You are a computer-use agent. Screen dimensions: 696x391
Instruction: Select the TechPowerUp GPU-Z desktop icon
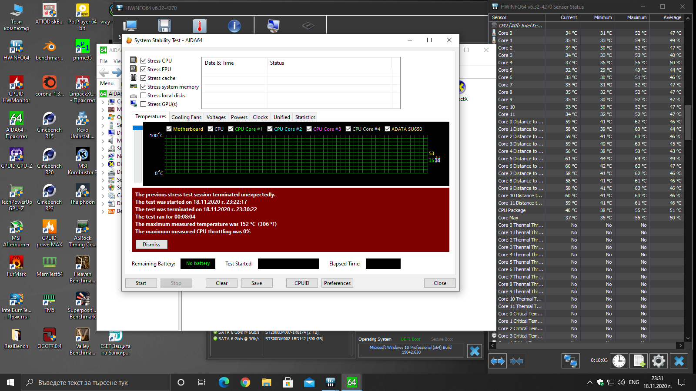pyautogui.click(x=17, y=197)
